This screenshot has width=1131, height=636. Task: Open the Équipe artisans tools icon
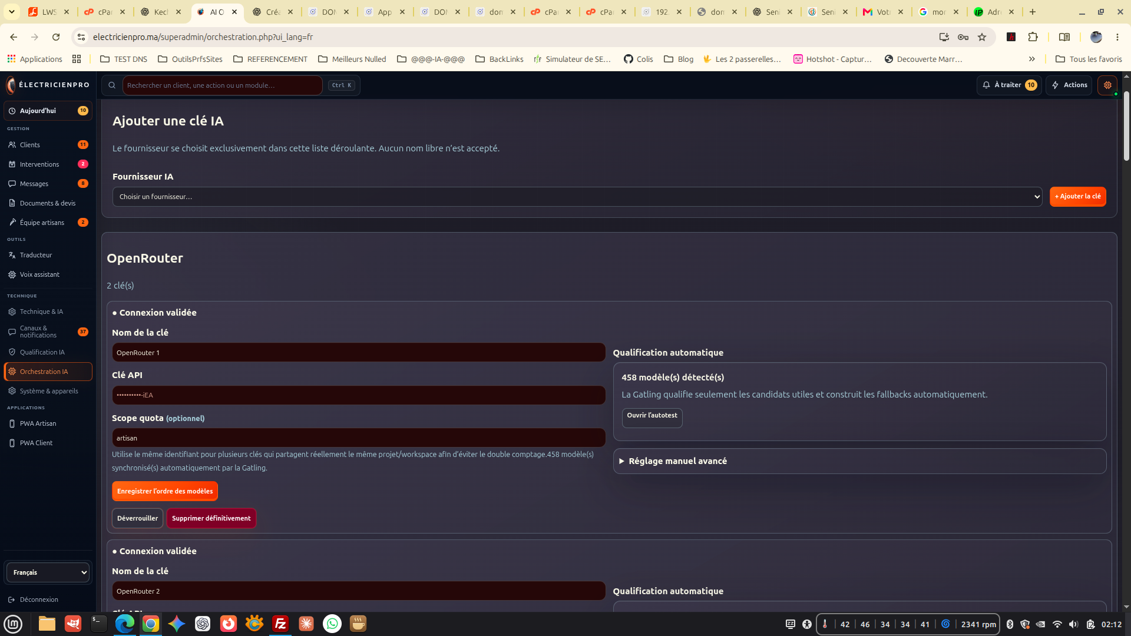pos(12,223)
